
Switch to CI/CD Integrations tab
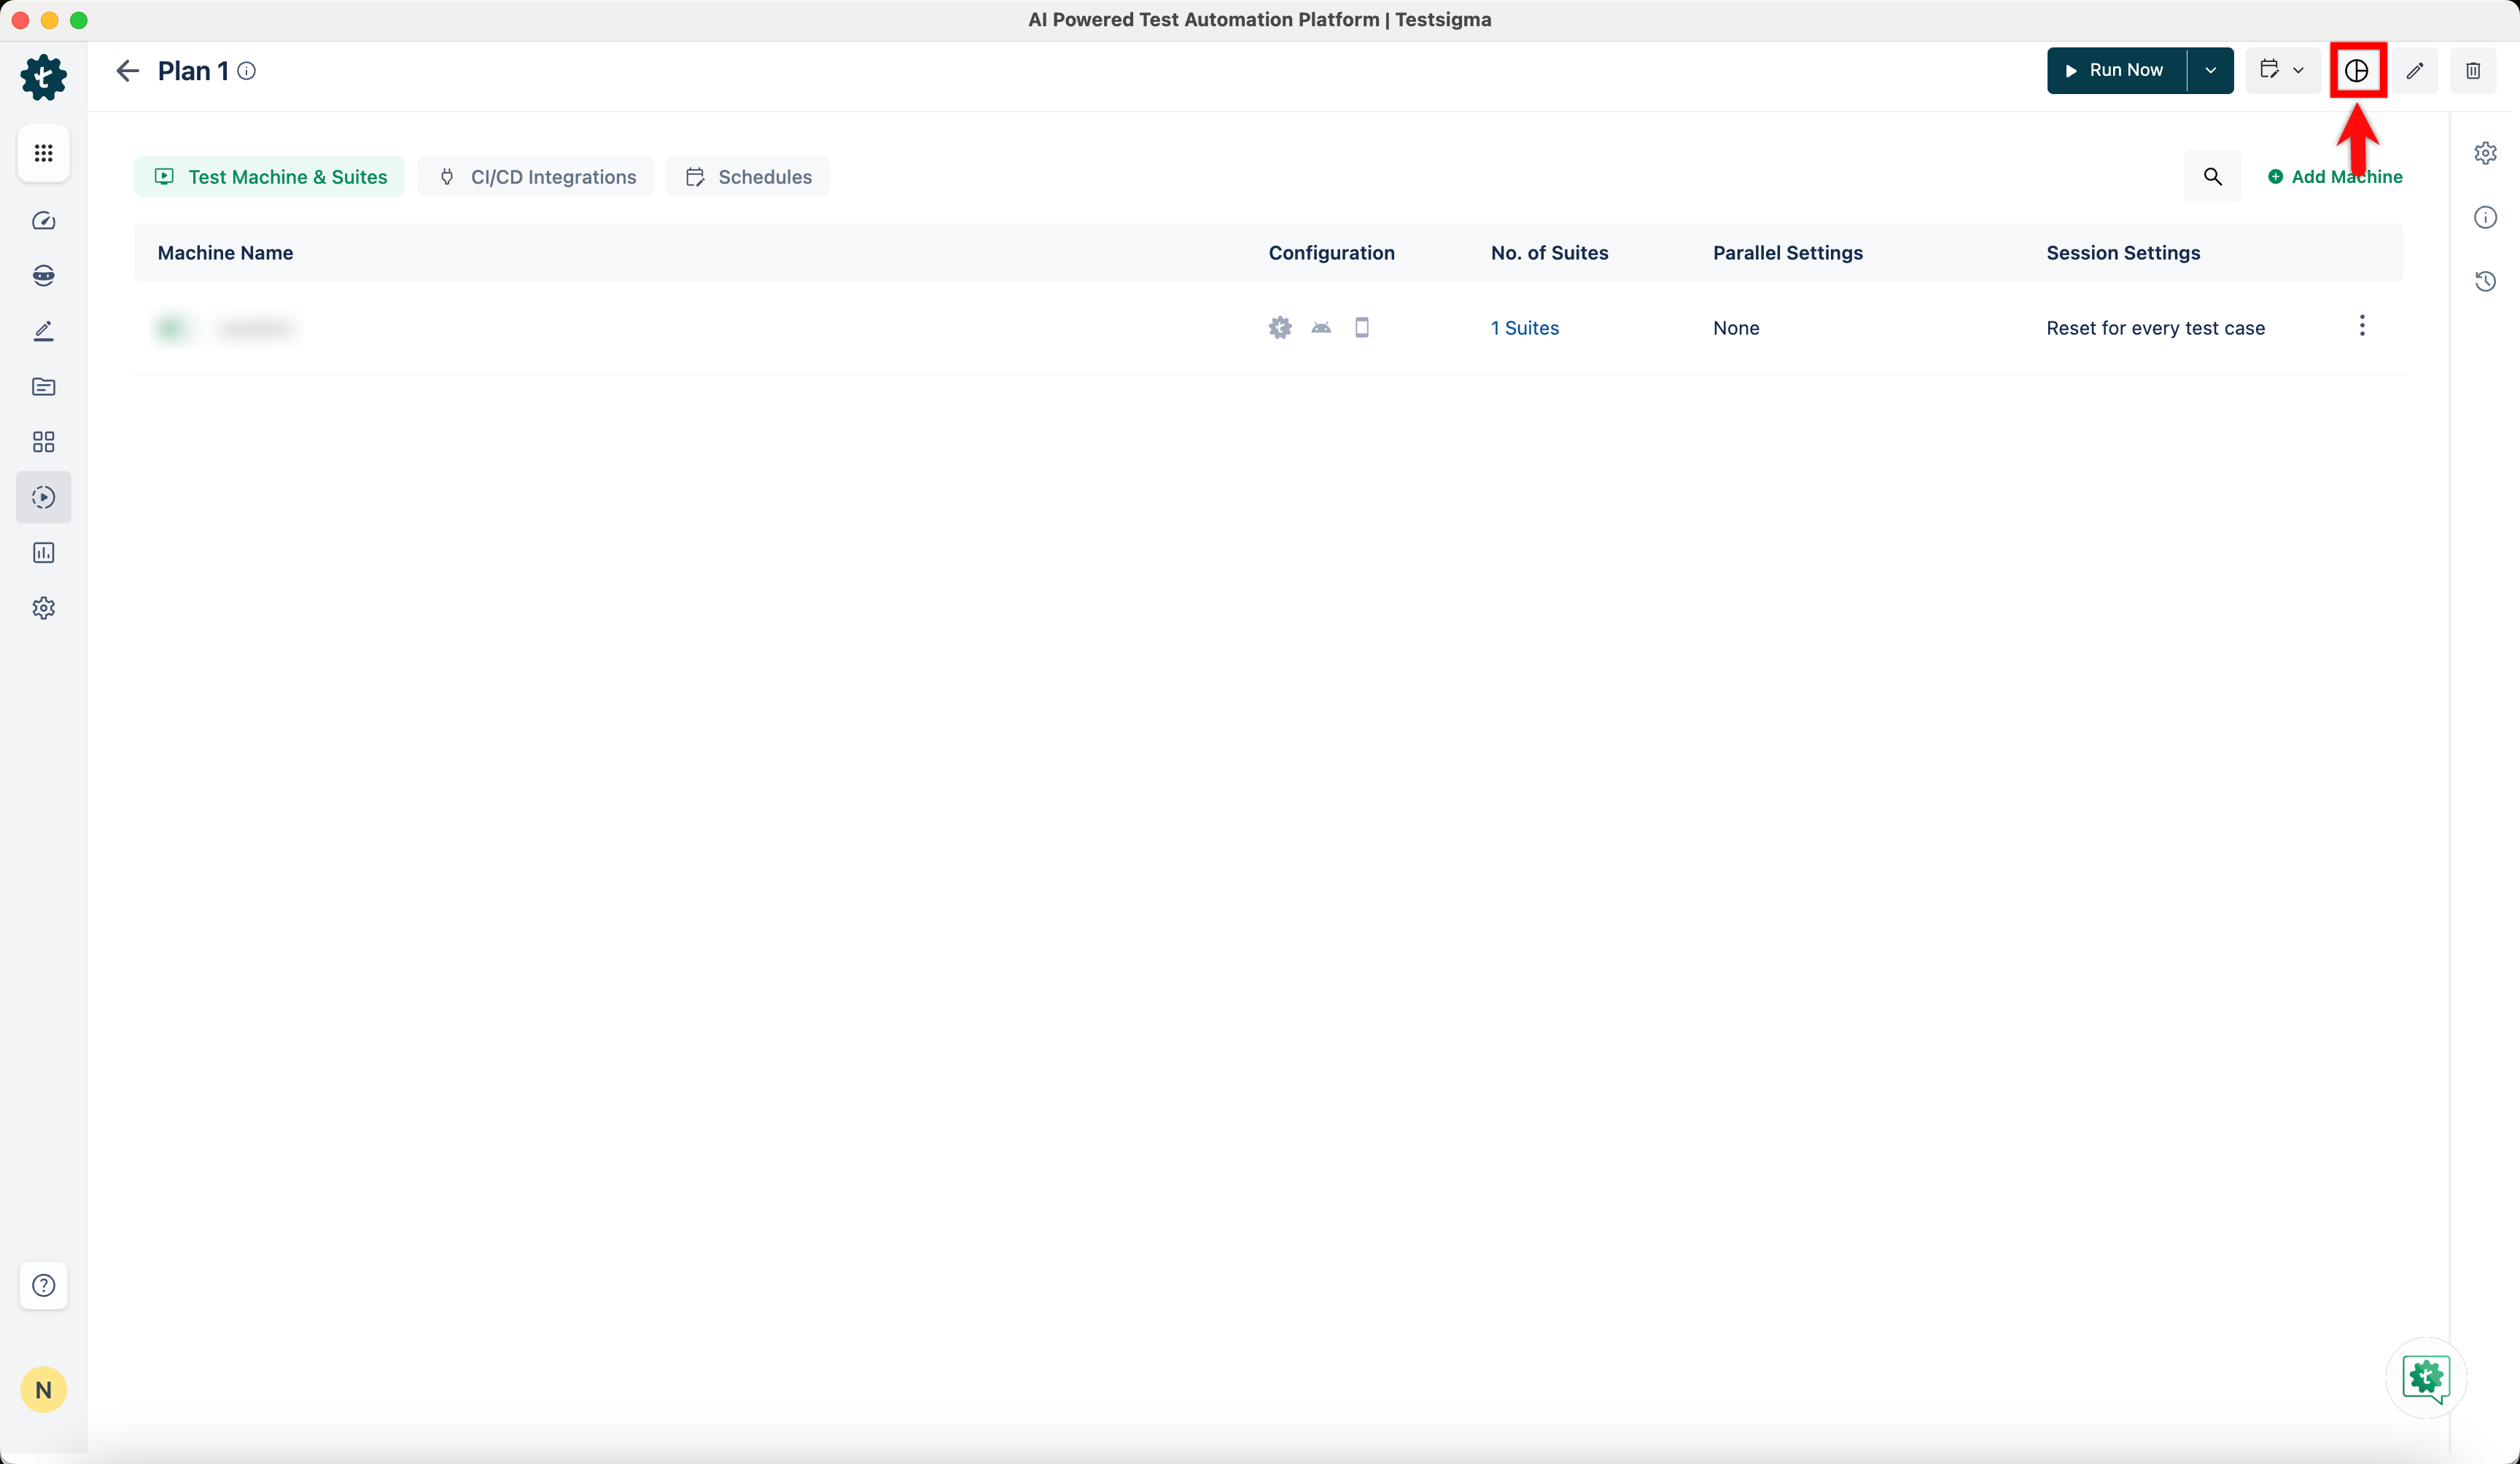[537, 177]
